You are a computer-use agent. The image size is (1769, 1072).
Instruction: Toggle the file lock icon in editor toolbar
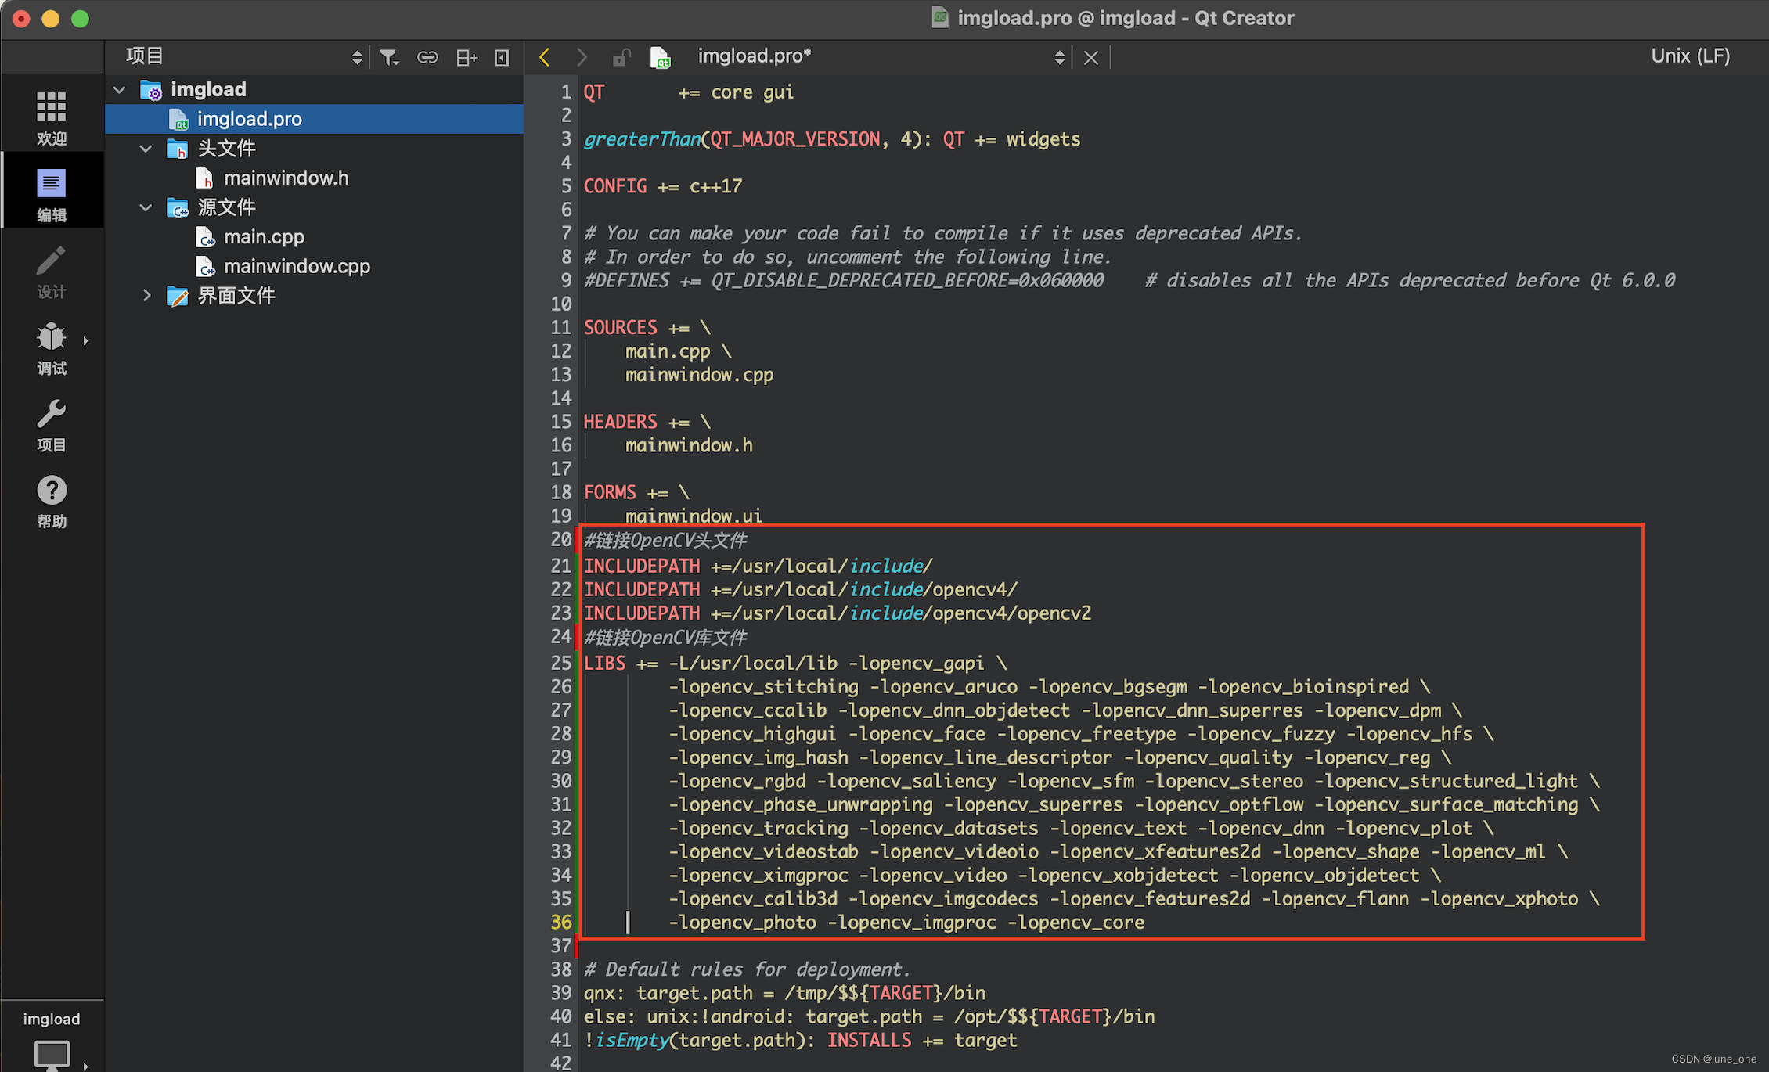(x=621, y=56)
